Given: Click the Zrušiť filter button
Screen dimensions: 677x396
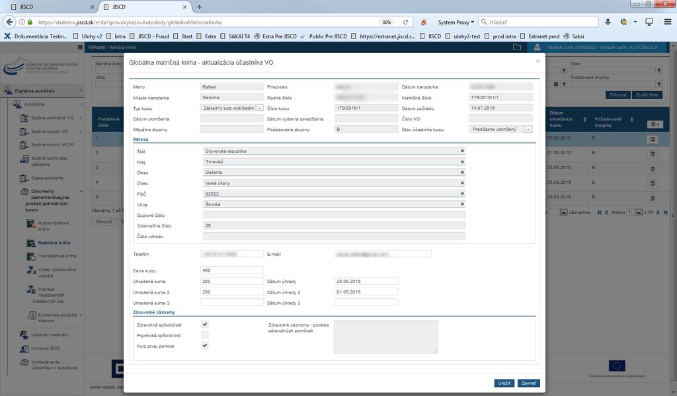Looking at the screenshot, I should [647, 95].
